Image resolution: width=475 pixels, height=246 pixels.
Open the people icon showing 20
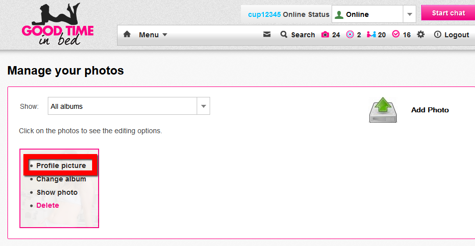coord(371,35)
